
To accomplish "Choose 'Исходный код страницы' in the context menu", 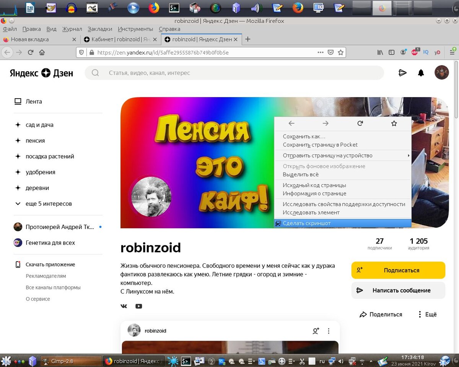I will [343, 185].
